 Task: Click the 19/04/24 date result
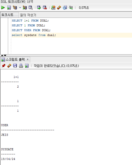(8, 159)
